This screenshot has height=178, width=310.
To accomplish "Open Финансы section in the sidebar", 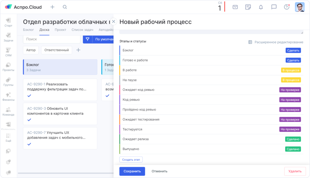I will (8, 97).
